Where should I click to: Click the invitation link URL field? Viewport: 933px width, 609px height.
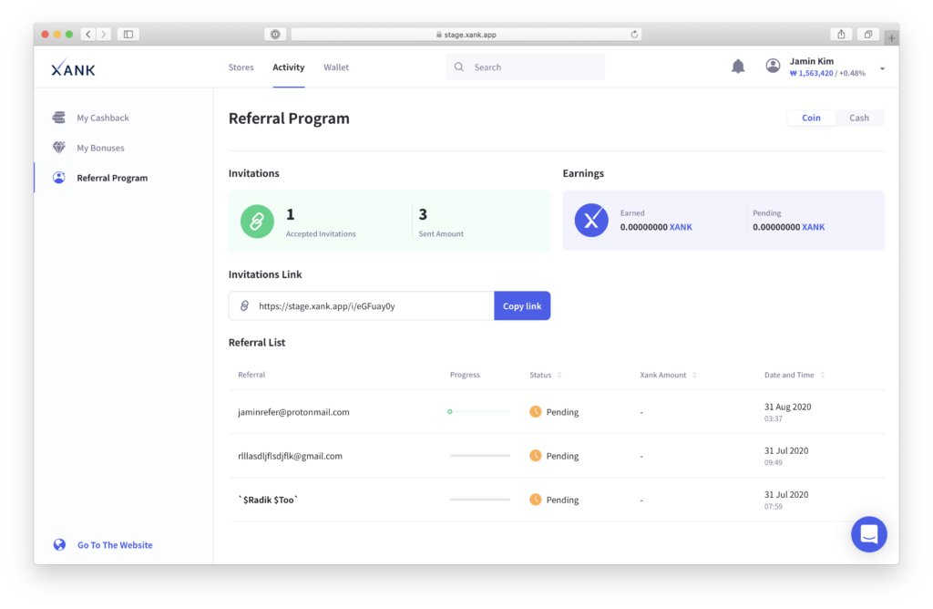click(x=361, y=306)
